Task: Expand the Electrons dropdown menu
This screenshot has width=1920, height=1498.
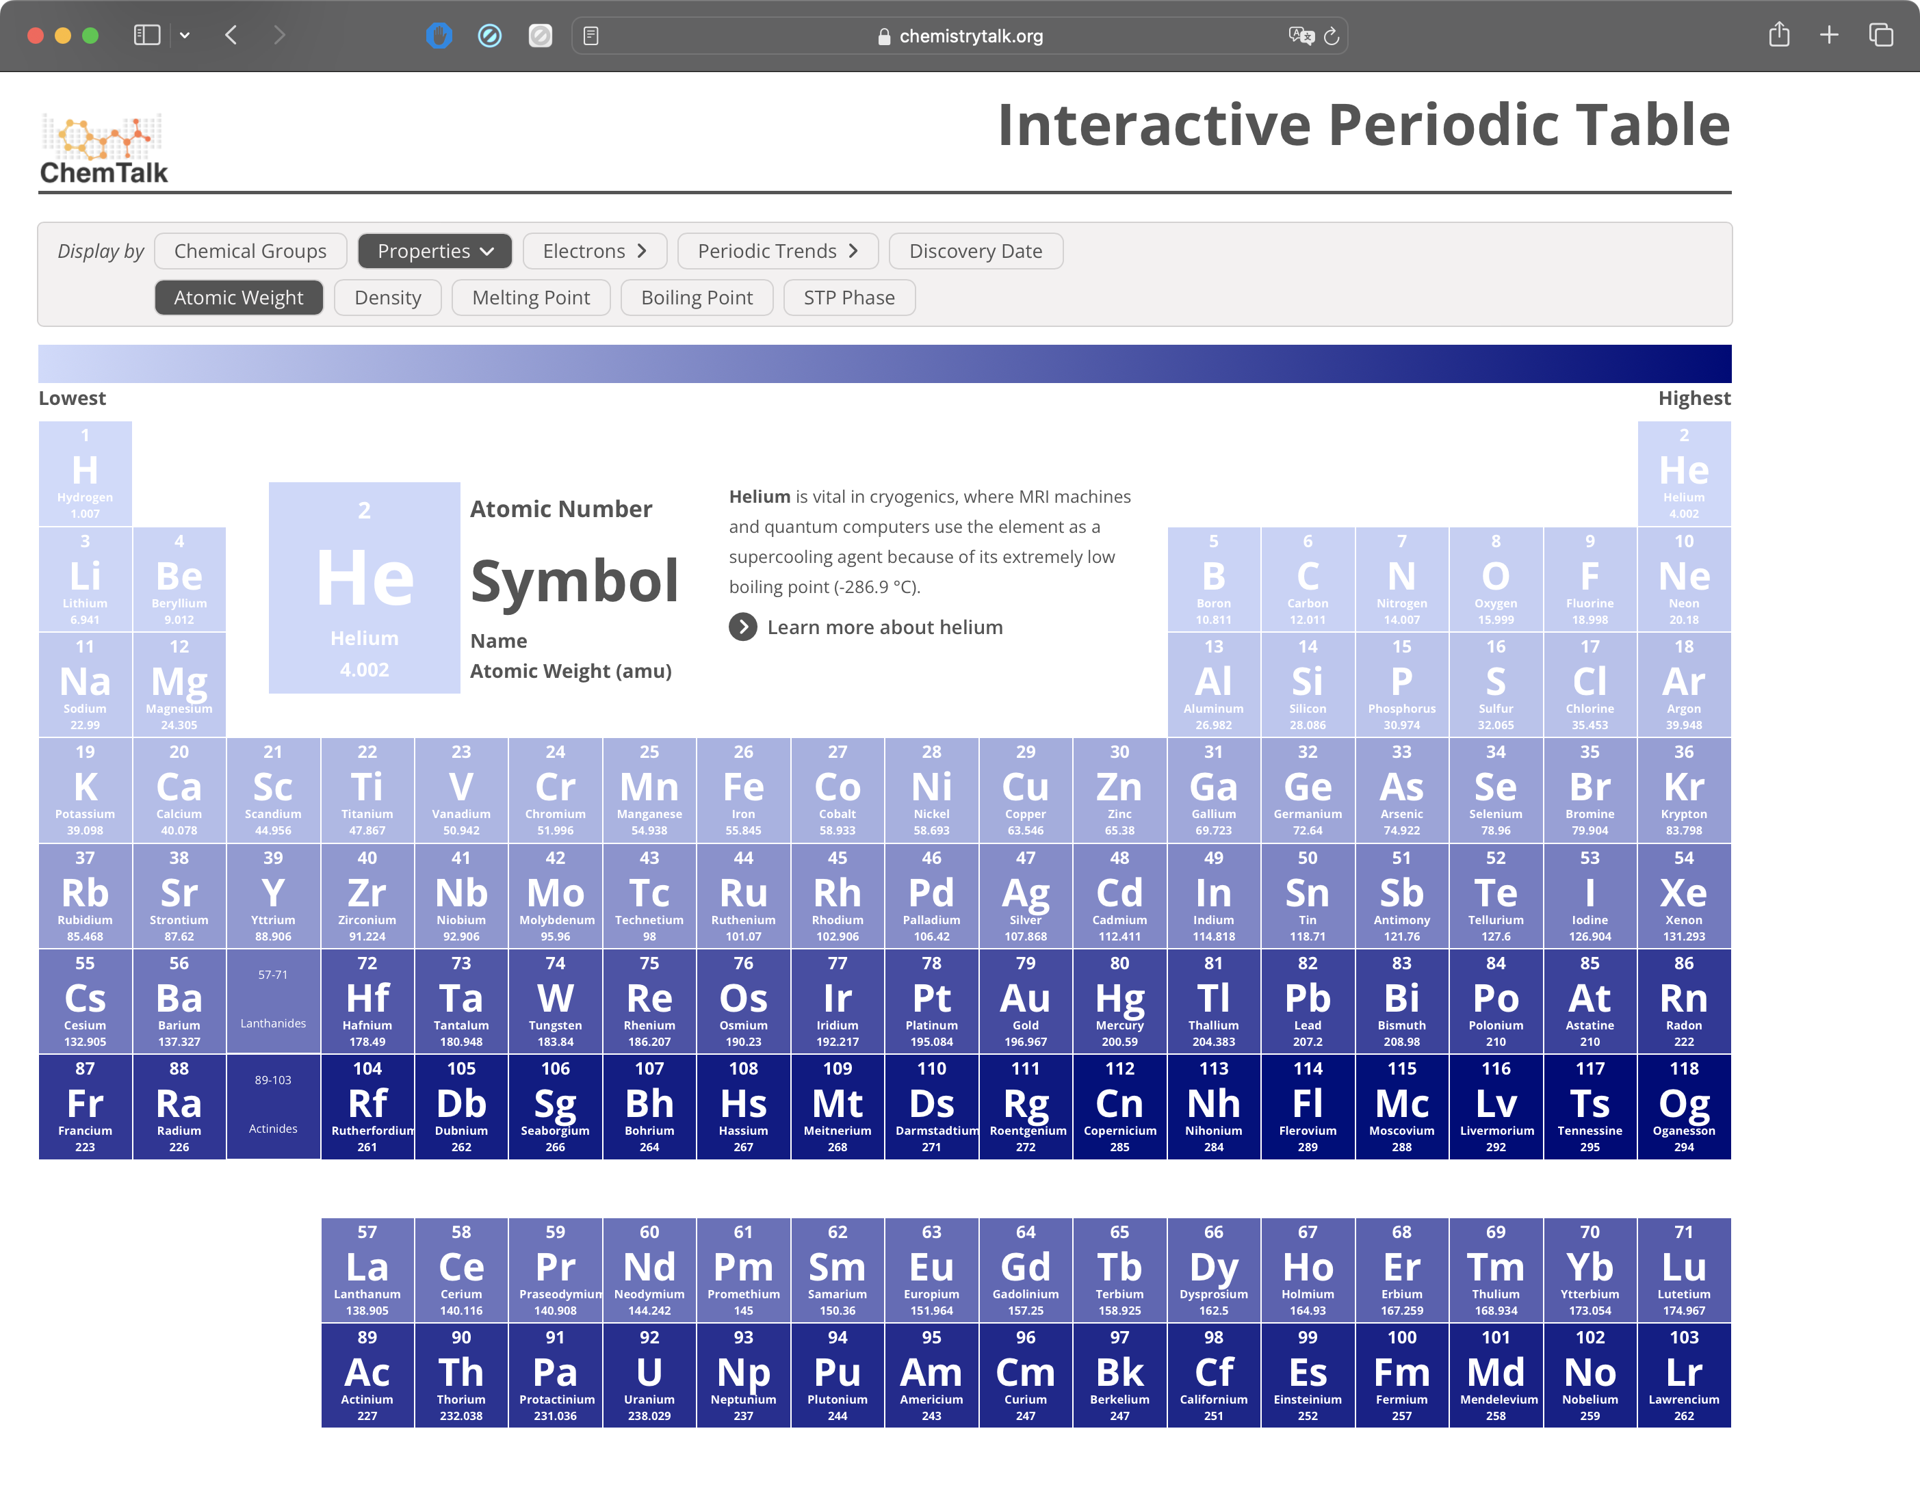Action: (597, 251)
